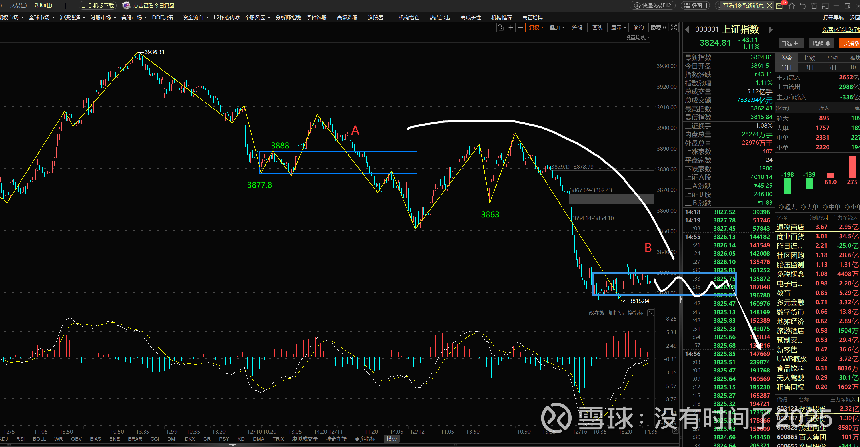The width and height of the screenshot is (860, 447).
Task: Enter fullscreen chart mode icon
Action: 674,28
